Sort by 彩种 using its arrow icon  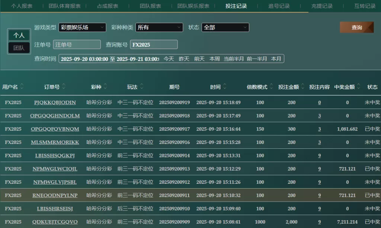[106, 87]
